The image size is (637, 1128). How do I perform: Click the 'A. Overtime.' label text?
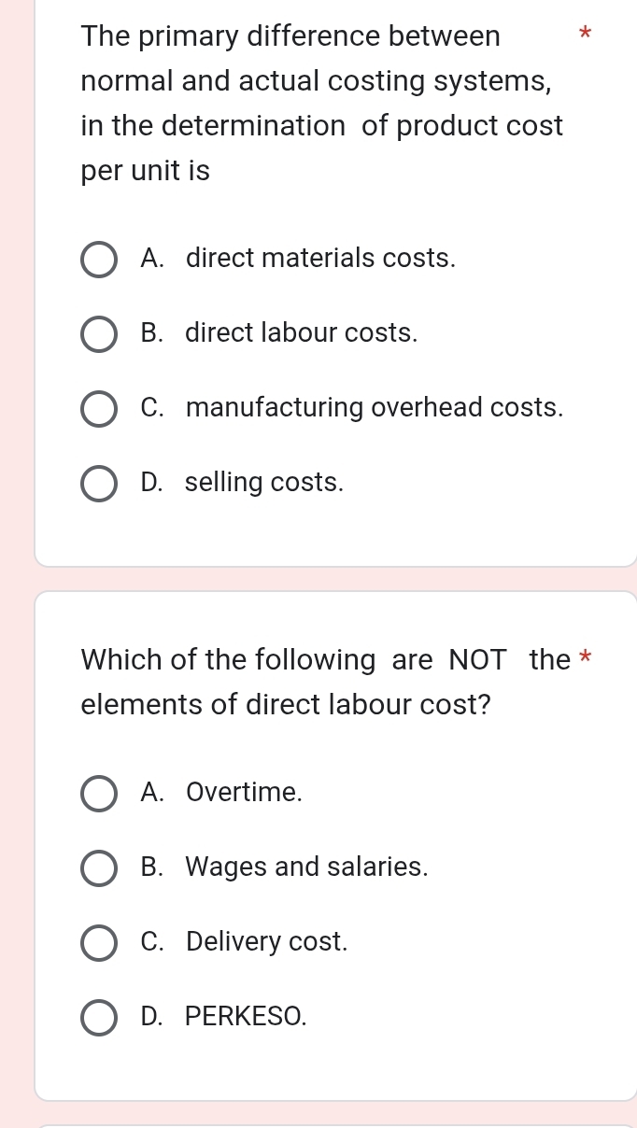tap(221, 793)
